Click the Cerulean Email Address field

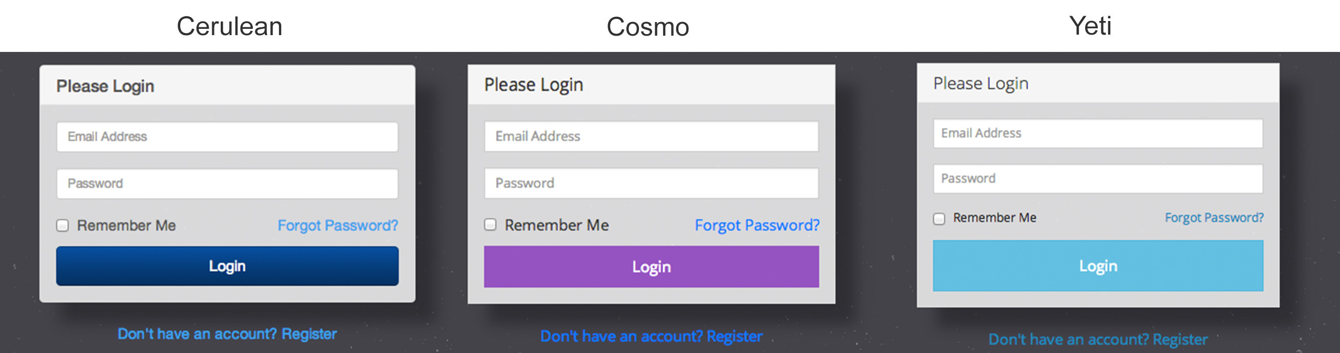227,137
